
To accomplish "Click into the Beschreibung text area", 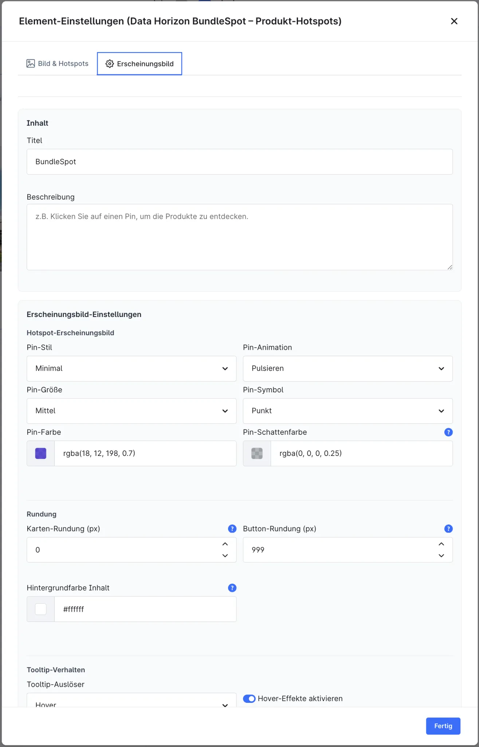I will [240, 237].
